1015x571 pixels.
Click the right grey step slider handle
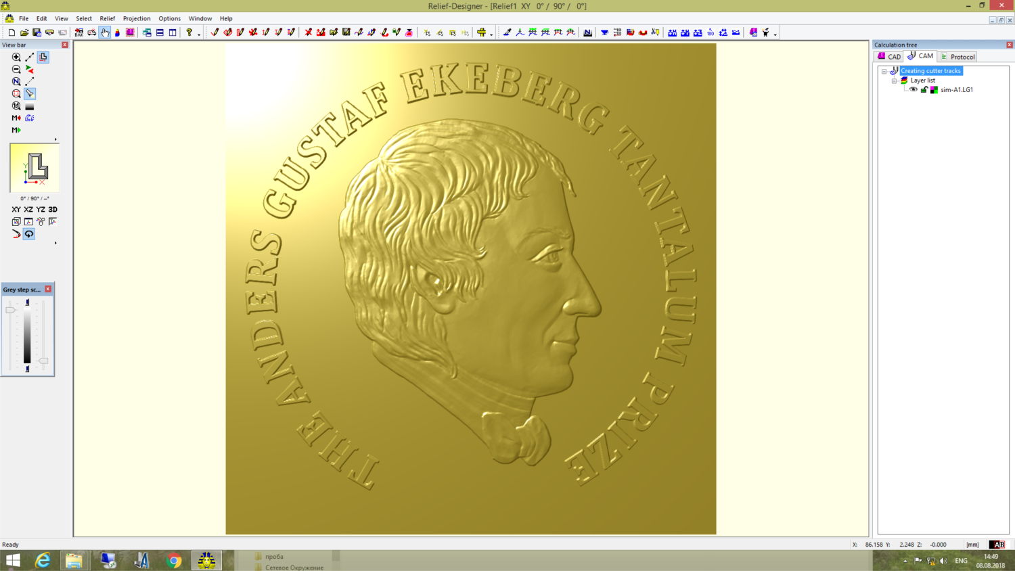coord(43,361)
